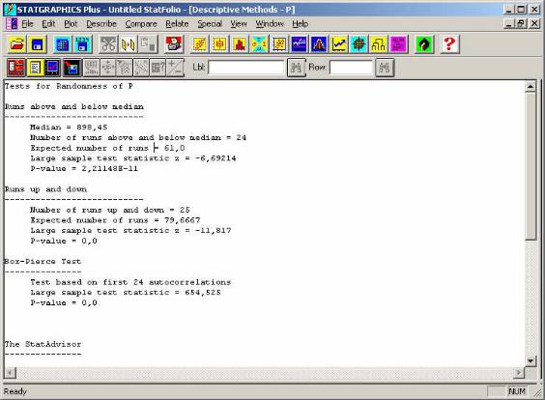Viewport: 545px width, 400px height.
Task: Click the binoculars button next to Lbl field
Action: pos(296,68)
